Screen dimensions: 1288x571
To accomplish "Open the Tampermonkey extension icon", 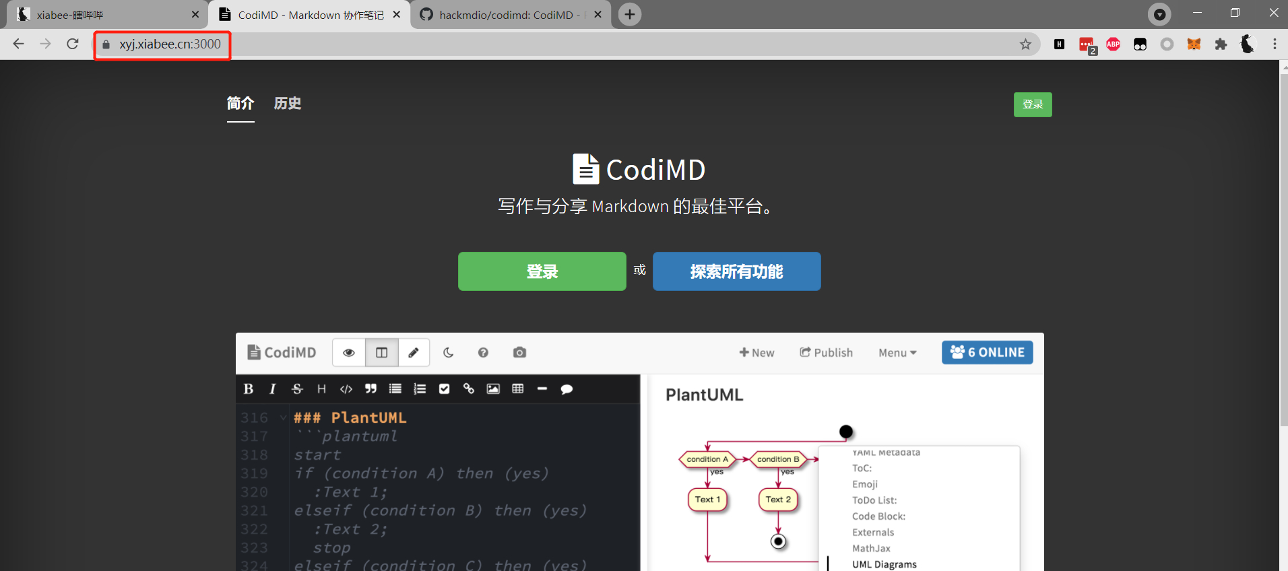I will 1140,44.
